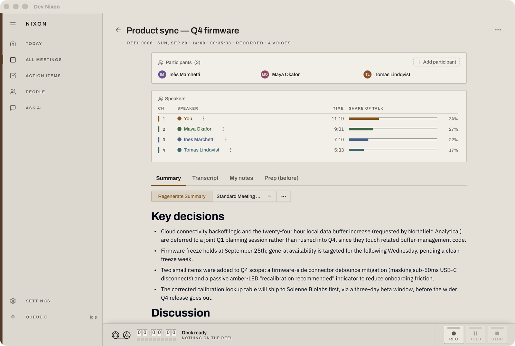
Task: Go to Today via the home icon
Action: coord(13,43)
